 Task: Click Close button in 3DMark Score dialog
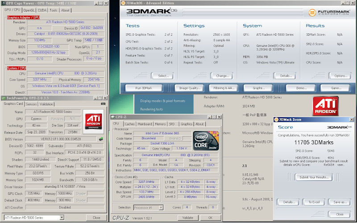(340, 214)
